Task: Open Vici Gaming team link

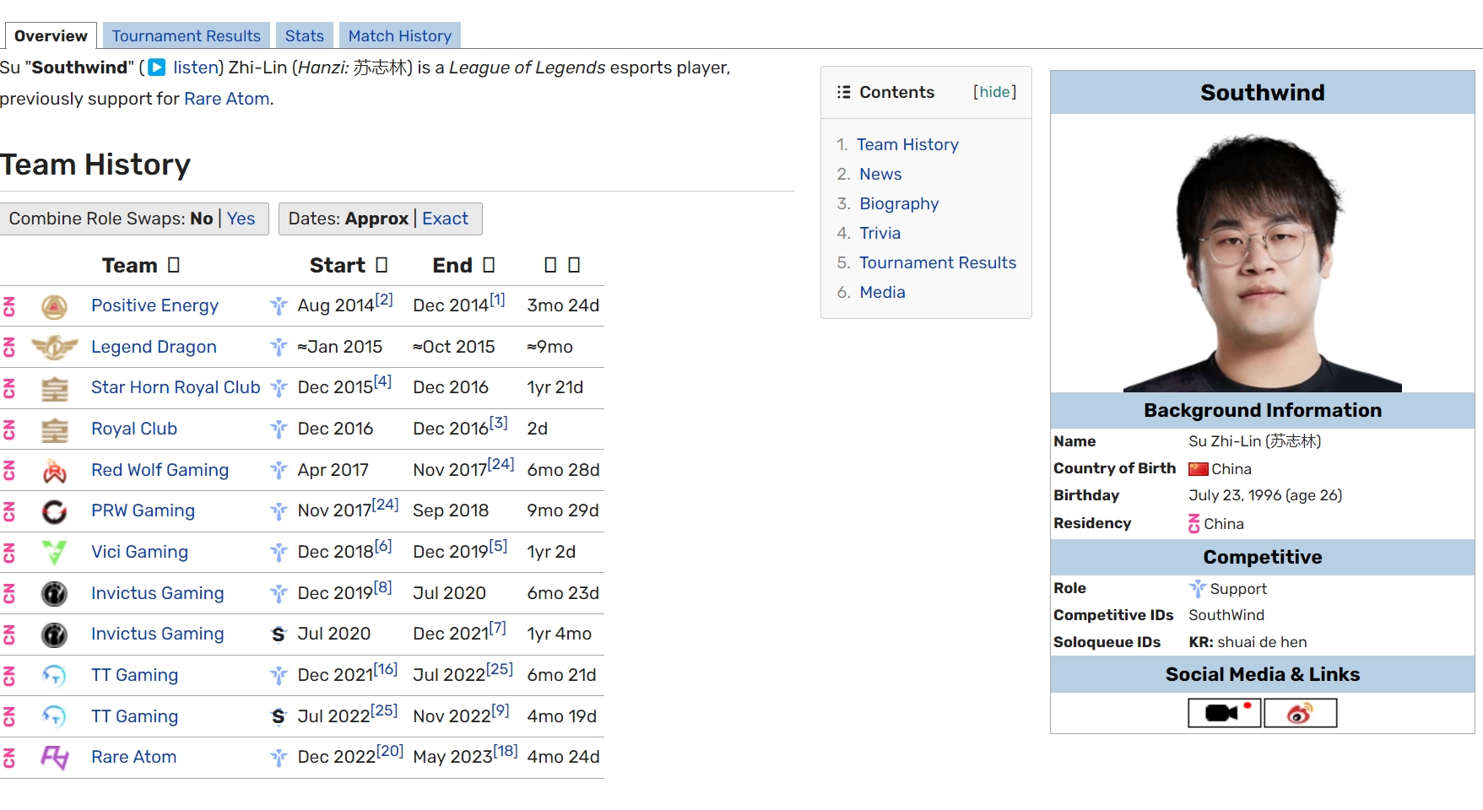Action: tap(139, 552)
